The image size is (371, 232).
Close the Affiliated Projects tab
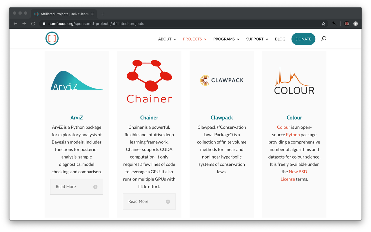(92, 14)
